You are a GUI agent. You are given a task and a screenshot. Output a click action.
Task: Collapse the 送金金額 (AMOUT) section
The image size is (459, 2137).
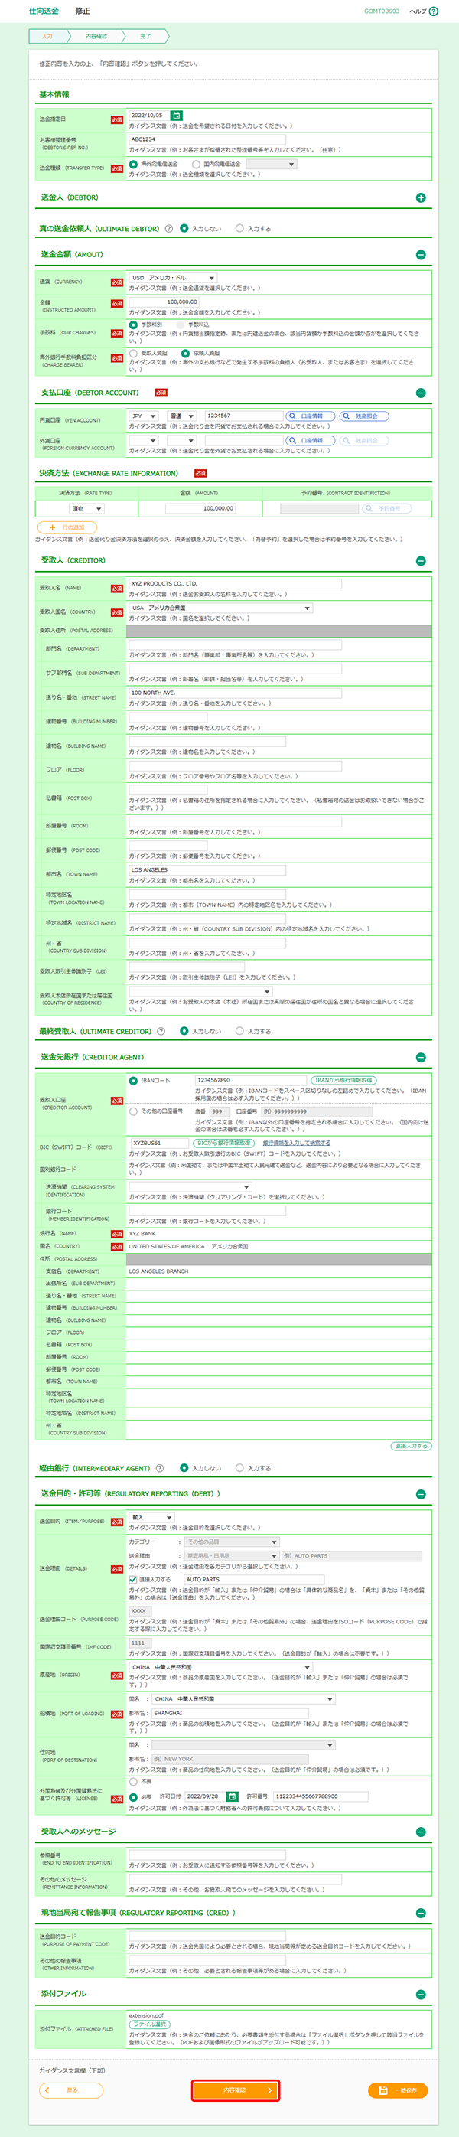click(421, 255)
